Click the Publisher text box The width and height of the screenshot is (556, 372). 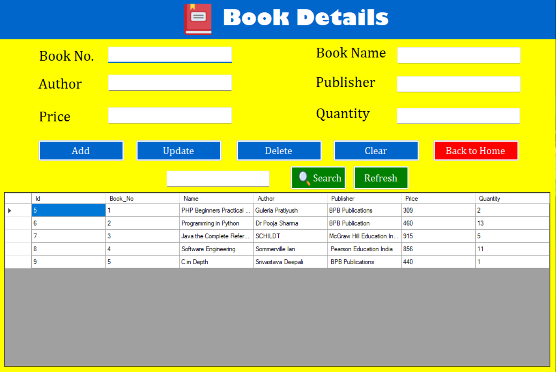click(x=458, y=84)
